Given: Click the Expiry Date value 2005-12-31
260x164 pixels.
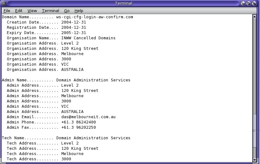Looking at the screenshot, I should 73,33.
